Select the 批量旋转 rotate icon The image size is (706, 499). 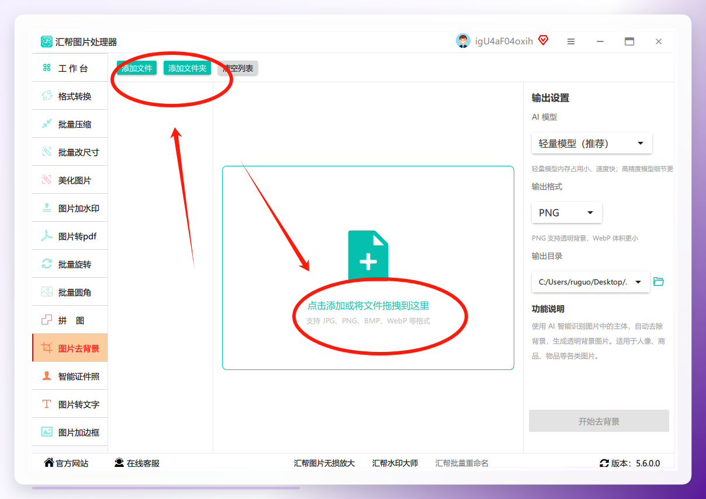coord(47,264)
